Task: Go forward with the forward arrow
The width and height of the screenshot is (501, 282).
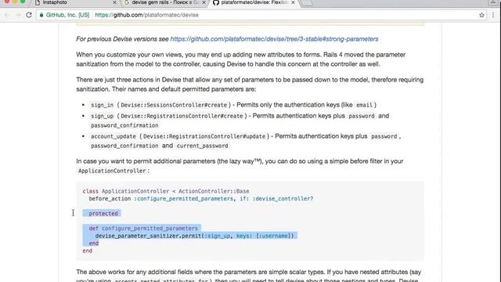Action: point(17,15)
